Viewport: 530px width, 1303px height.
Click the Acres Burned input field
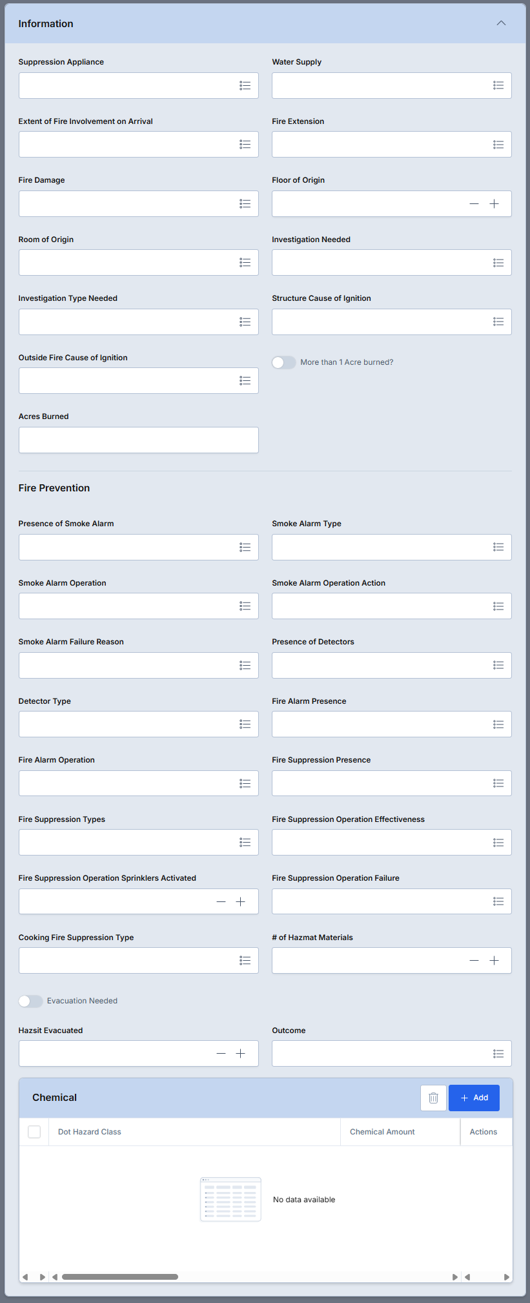coord(139,440)
